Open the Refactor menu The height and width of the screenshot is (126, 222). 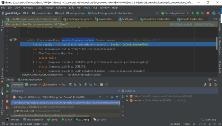[61, 8]
